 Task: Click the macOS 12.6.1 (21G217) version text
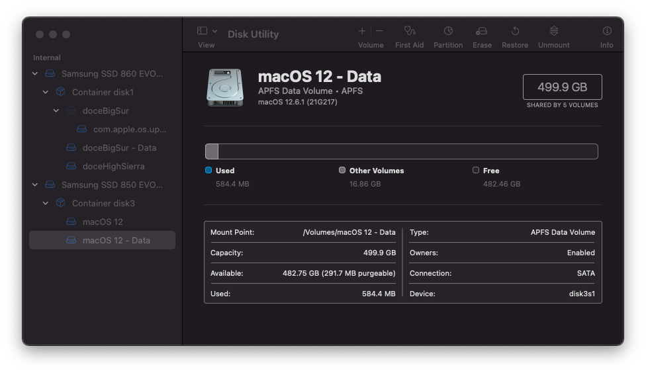(297, 102)
